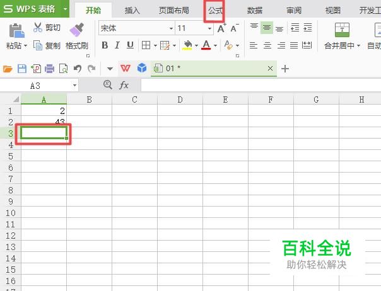
Task: Expand the quick access toolbar arrow
Action: [x=110, y=69]
